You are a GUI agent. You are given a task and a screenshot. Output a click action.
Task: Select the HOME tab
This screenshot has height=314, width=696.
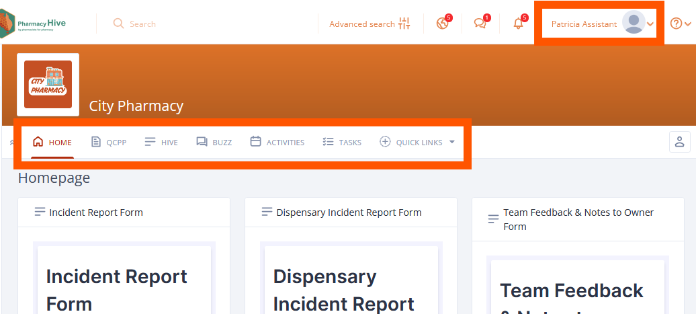[52, 143]
